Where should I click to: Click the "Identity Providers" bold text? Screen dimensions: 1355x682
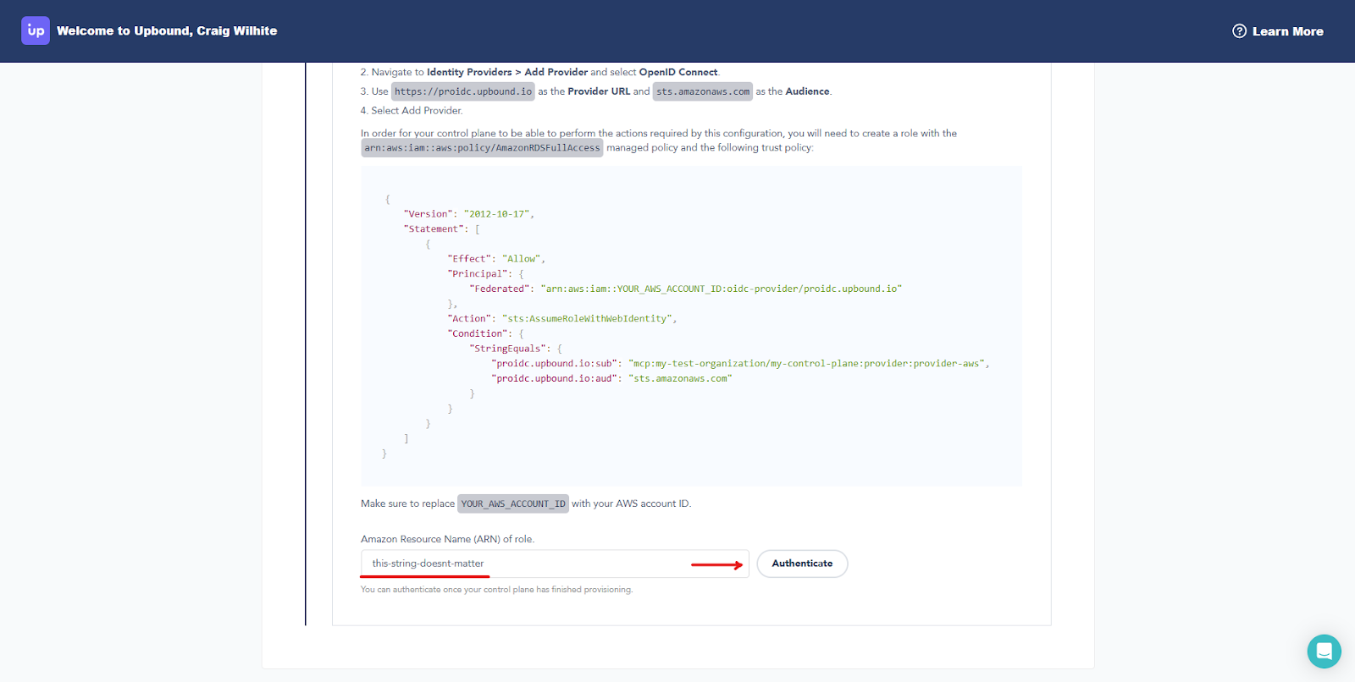pos(469,73)
